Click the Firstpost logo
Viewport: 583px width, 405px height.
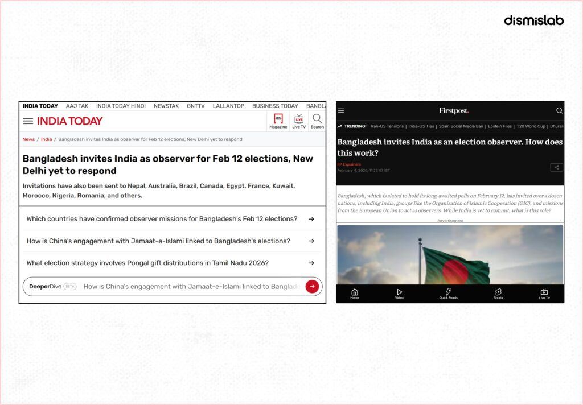pyautogui.click(x=454, y=111)
